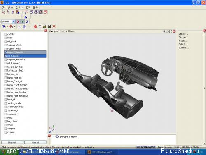The height and width of the screenshot is (155, 206).
Task: Click the red export-style icon in bottom toolbar
Action: click(x=11, y=26)
